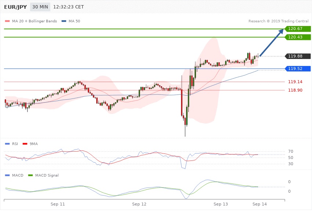Viewport: 312px width, 211px height.
Task: Click the 9MA legend label
Action: [x=34, y=144]
